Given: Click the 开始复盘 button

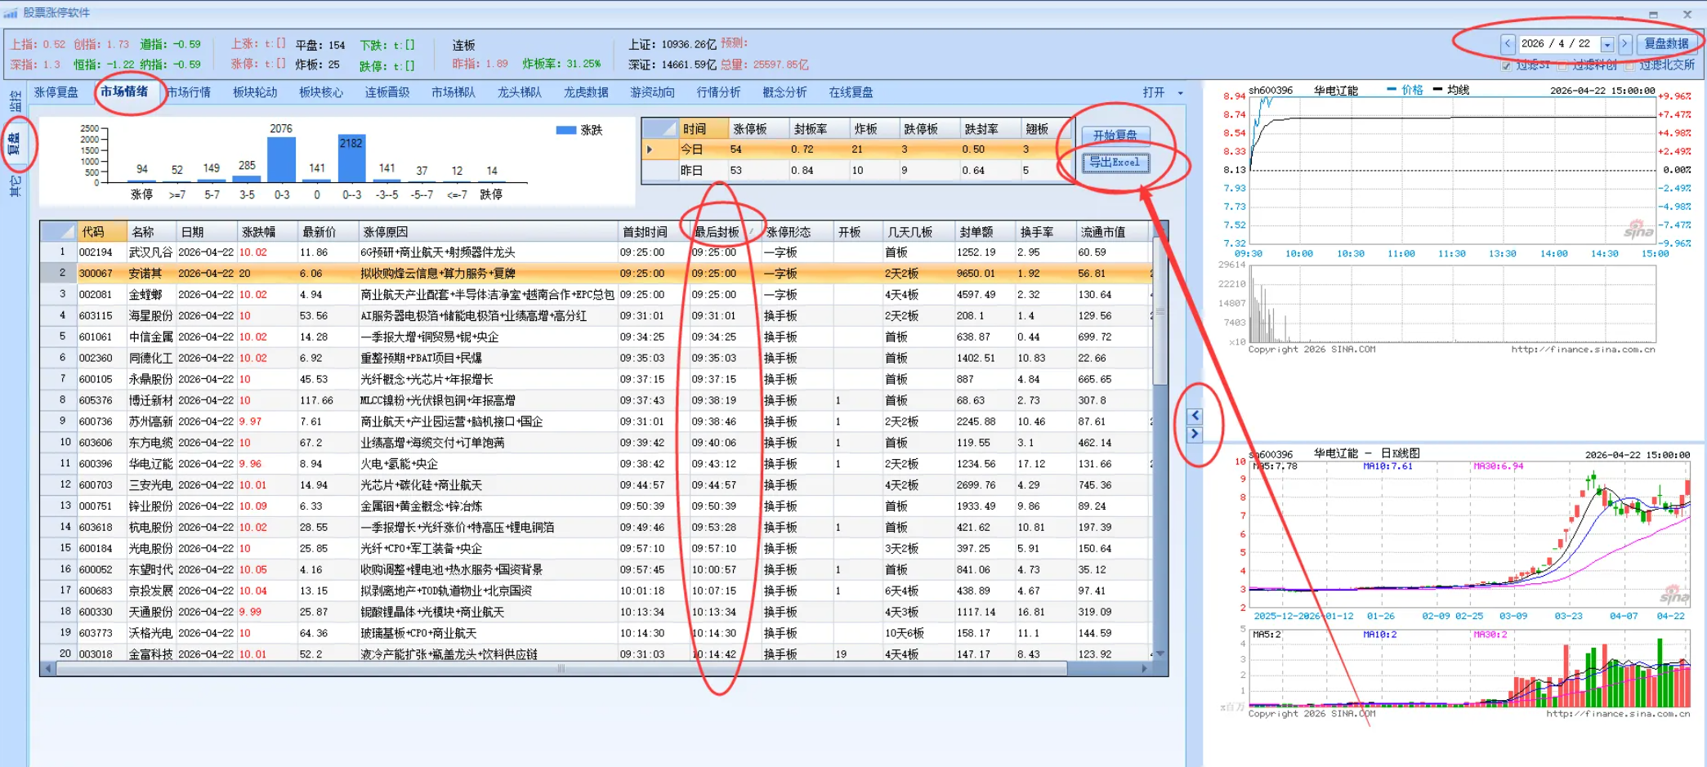Looking at the screenshot, I should pyautogui.click(x=1118, y=134).
